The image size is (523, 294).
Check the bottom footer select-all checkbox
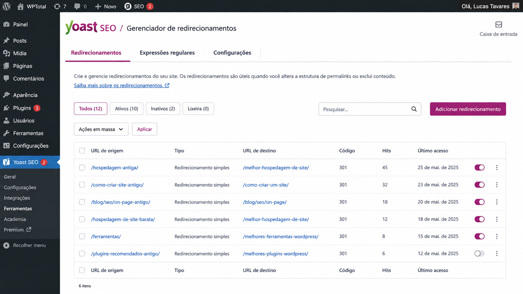pyautogui.click(x=82, y=270)
